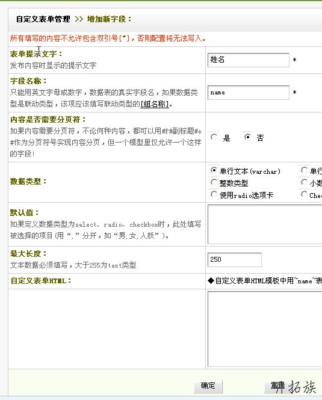Click the 重置 button
Image resolution: width=322 pixels, height=400 pixels.
[278, 386]
